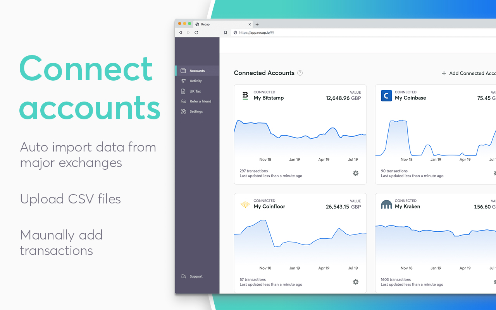Select the My Coinbase account name

pyautogui.click(x=410, y=98)
